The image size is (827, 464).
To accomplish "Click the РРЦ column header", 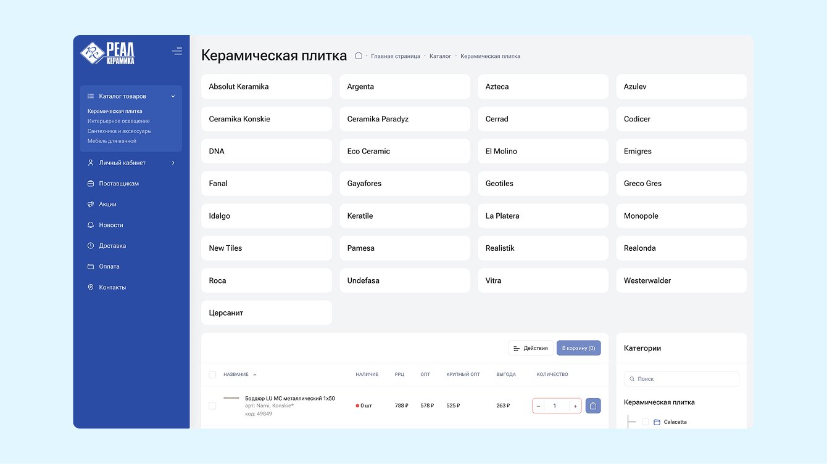I will [x=399, y=375].
